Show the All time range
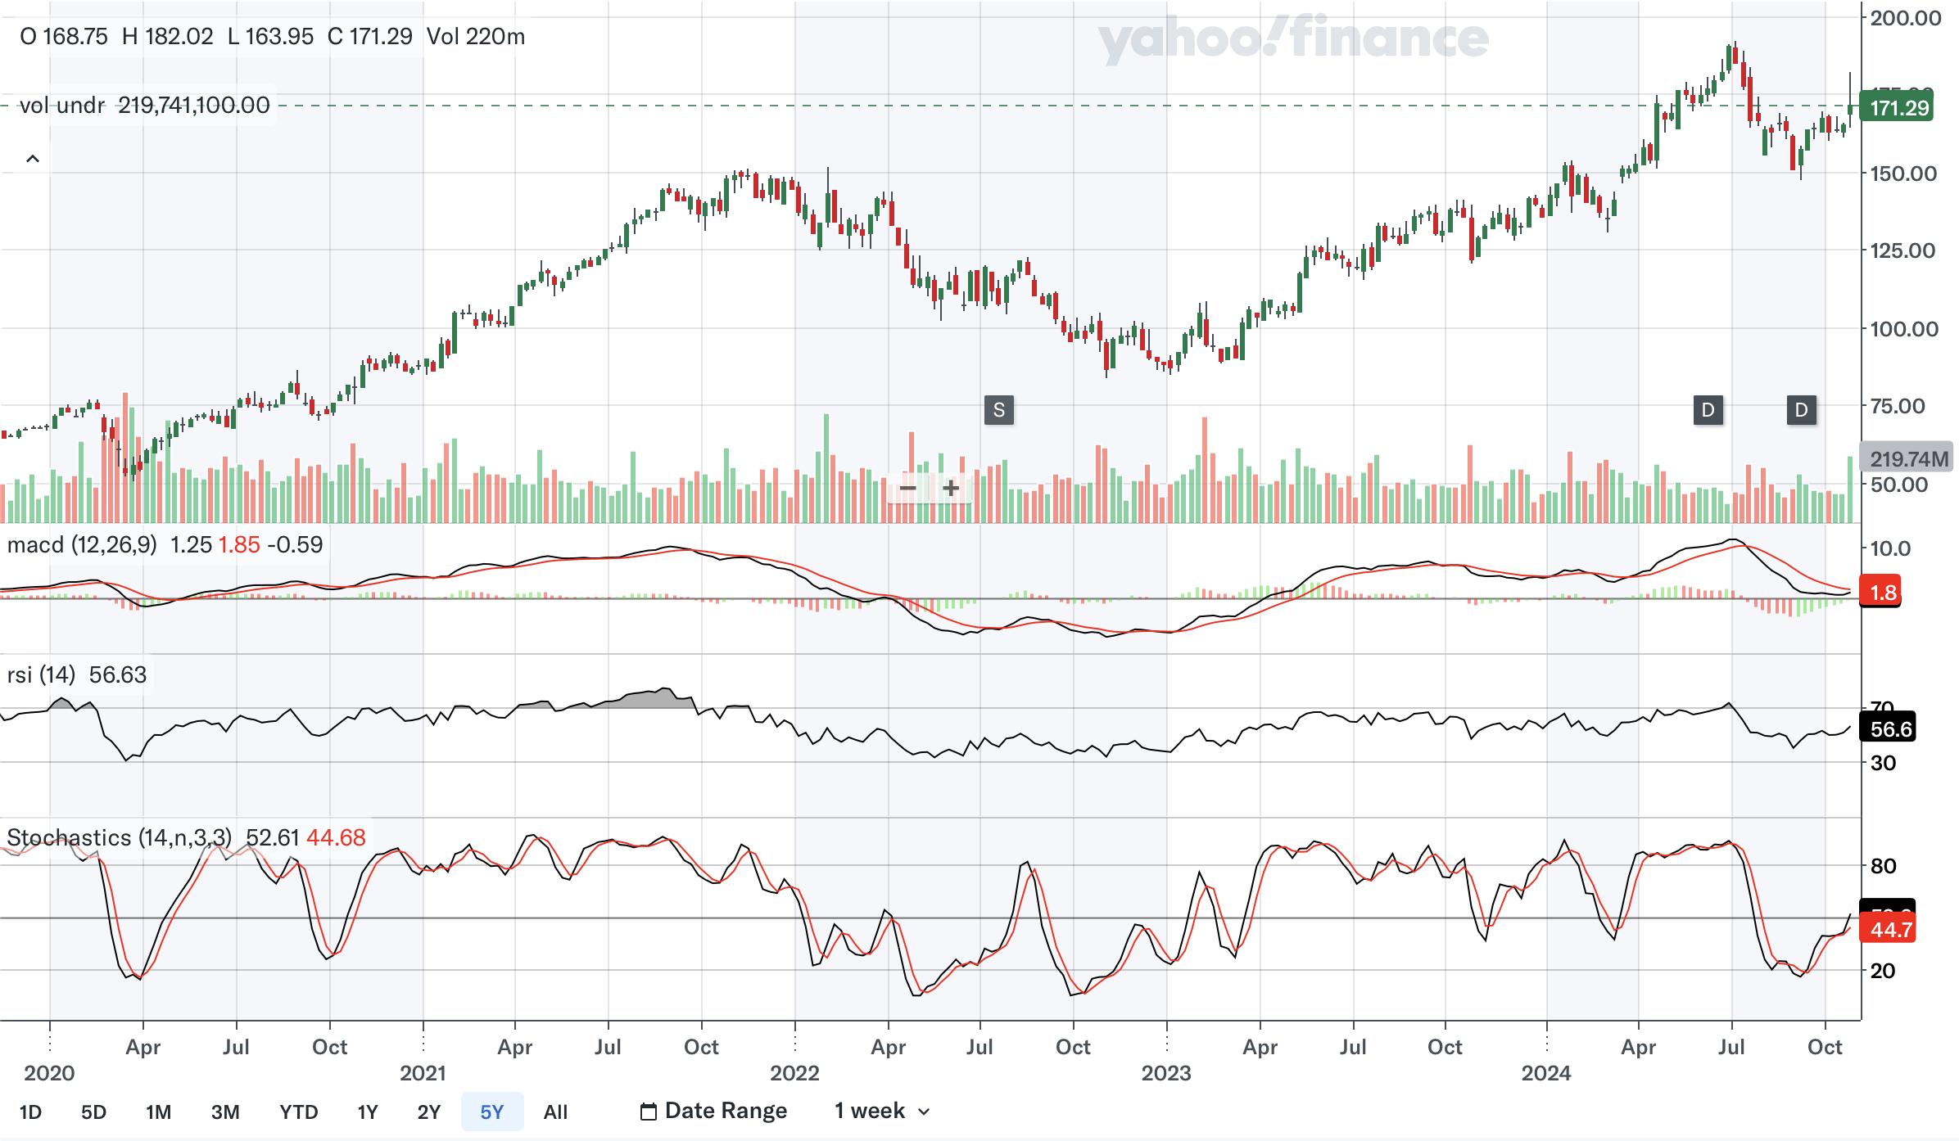This screenshot has height=1141, width=1959. tap(555, 1112)
